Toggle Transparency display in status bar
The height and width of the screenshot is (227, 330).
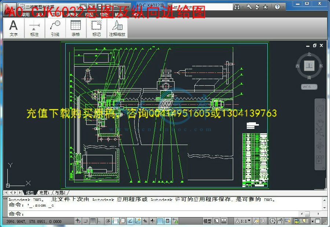click(x=160, y=221)
